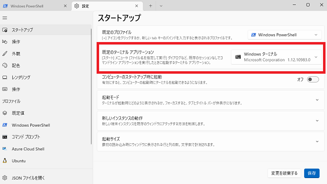Open the コマンド プロンプト profile

[46, 137]
